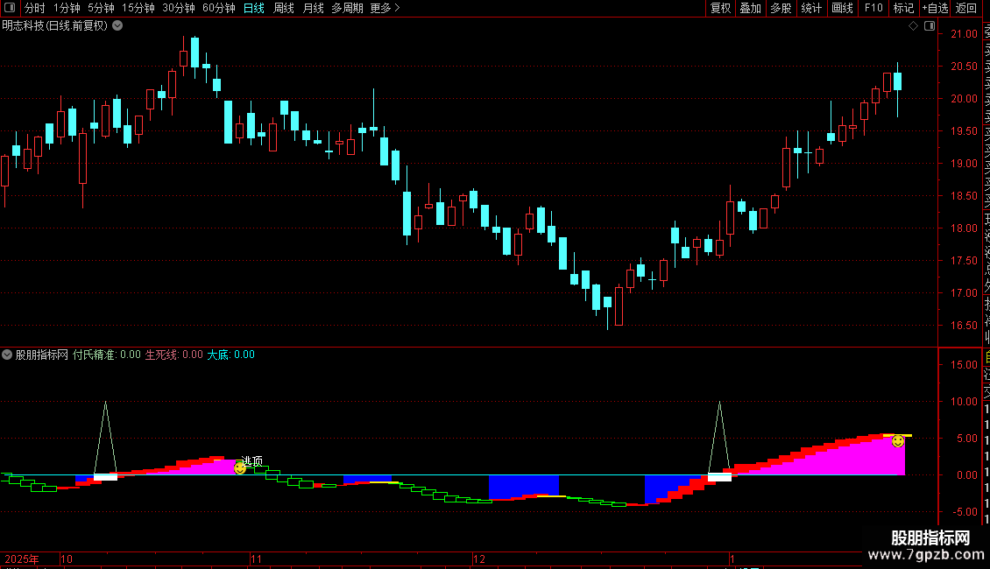Add stock via +自选 button
The width and height of the screenshot is (990, 569).
[x=935, y=8]
